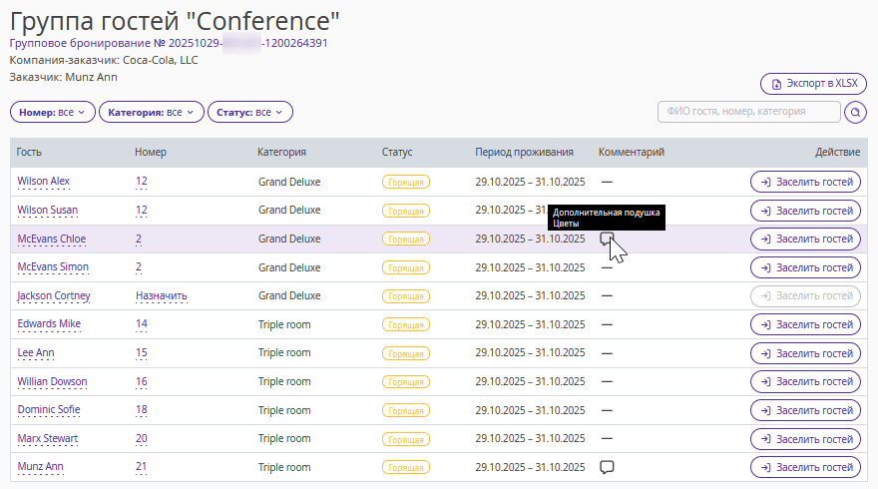Image resolution: width=878 pixels, height=489 pixels.
Task: Check in guest Wilson Alex
Action: (x=805, y=182)
